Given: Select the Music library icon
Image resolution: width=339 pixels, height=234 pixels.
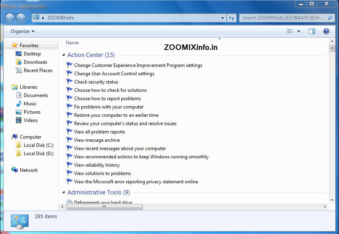Looking at the screenshot, I should coord(18,103).
